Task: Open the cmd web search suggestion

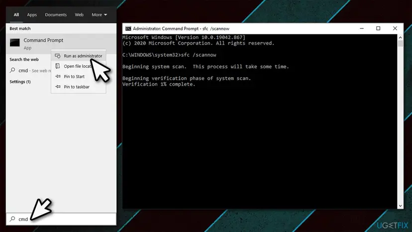Action: 30,71
